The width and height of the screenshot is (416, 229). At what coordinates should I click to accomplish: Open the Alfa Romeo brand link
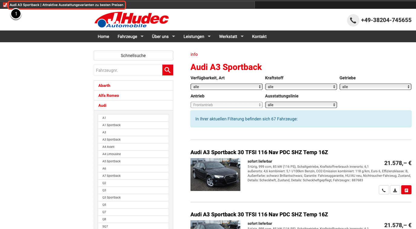(x=109, y=96)
